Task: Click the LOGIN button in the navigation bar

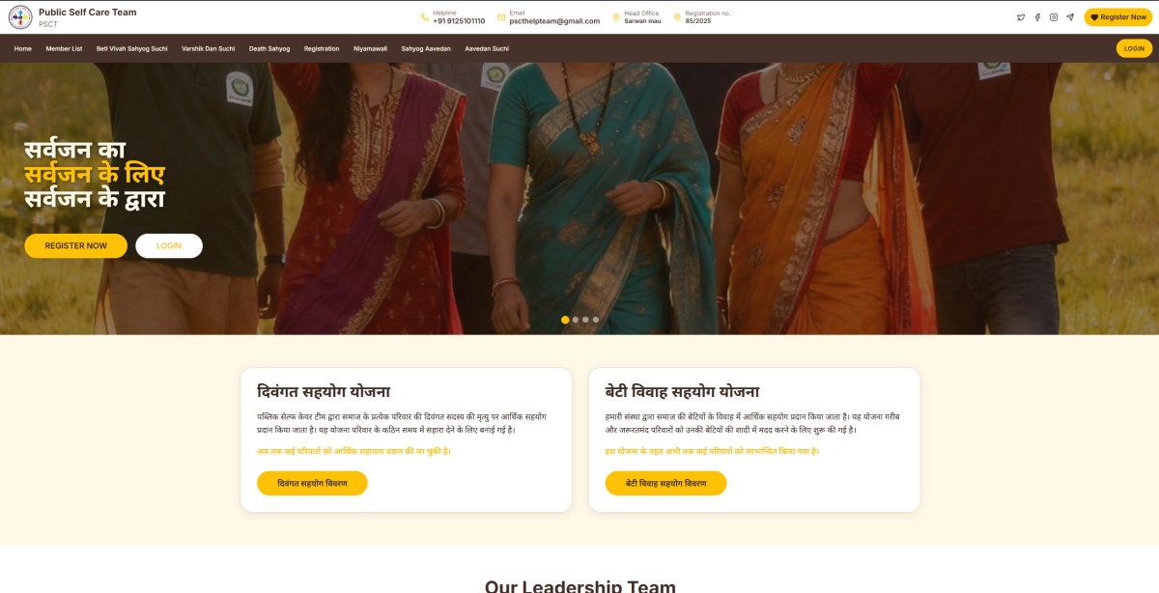Action: coord(1134,48)
